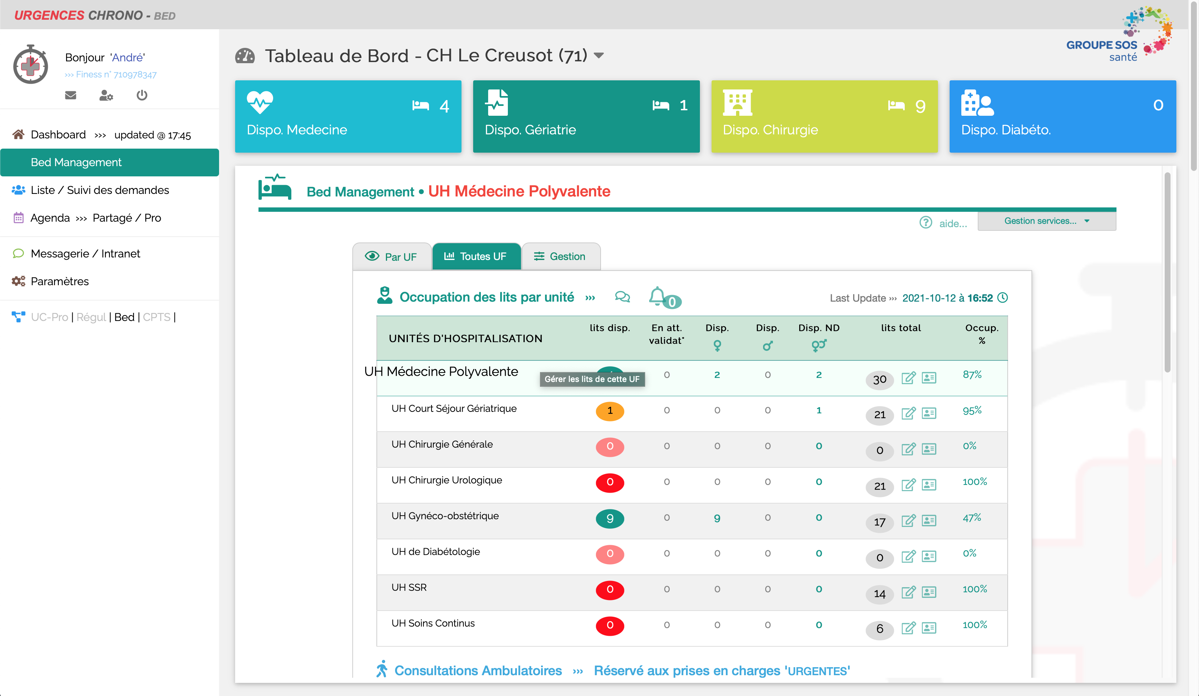1199x696 pixels.
Task: Click the walking person Consultations icon
Action: point(382,668)
